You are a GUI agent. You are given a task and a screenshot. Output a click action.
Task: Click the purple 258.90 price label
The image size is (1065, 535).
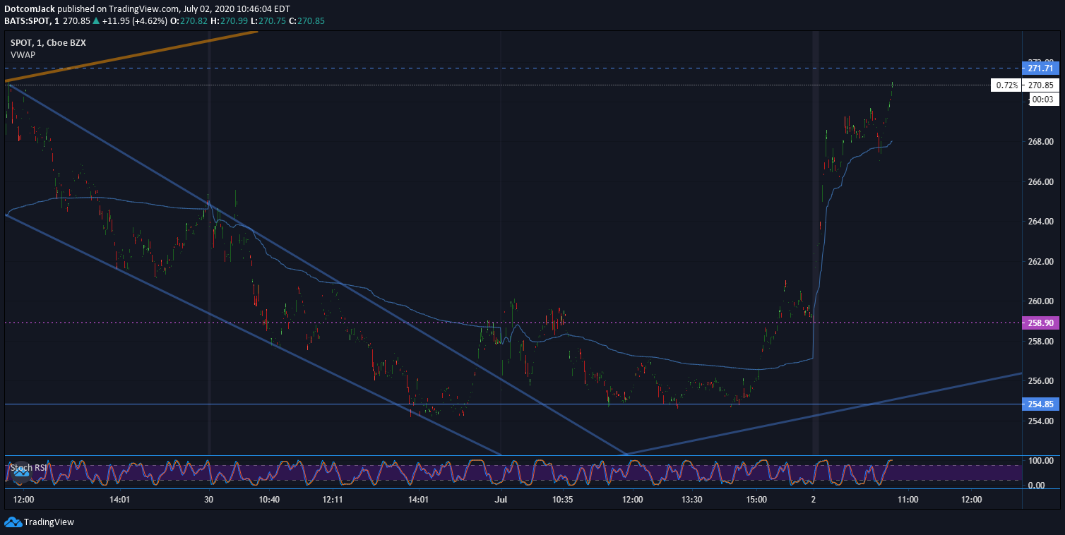click(x=1041, y=323)
